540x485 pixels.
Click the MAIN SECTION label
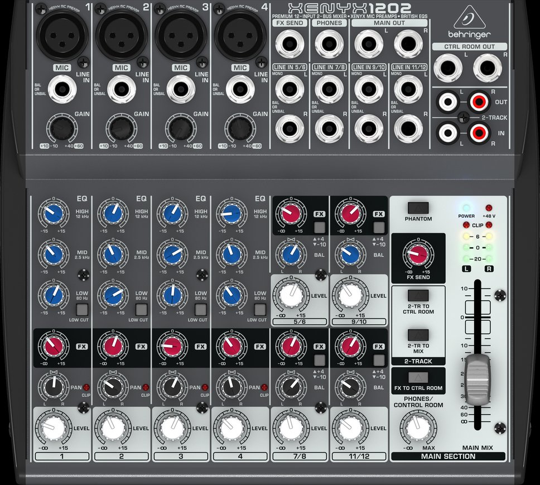pyautogui.click(x=448, y=457)
